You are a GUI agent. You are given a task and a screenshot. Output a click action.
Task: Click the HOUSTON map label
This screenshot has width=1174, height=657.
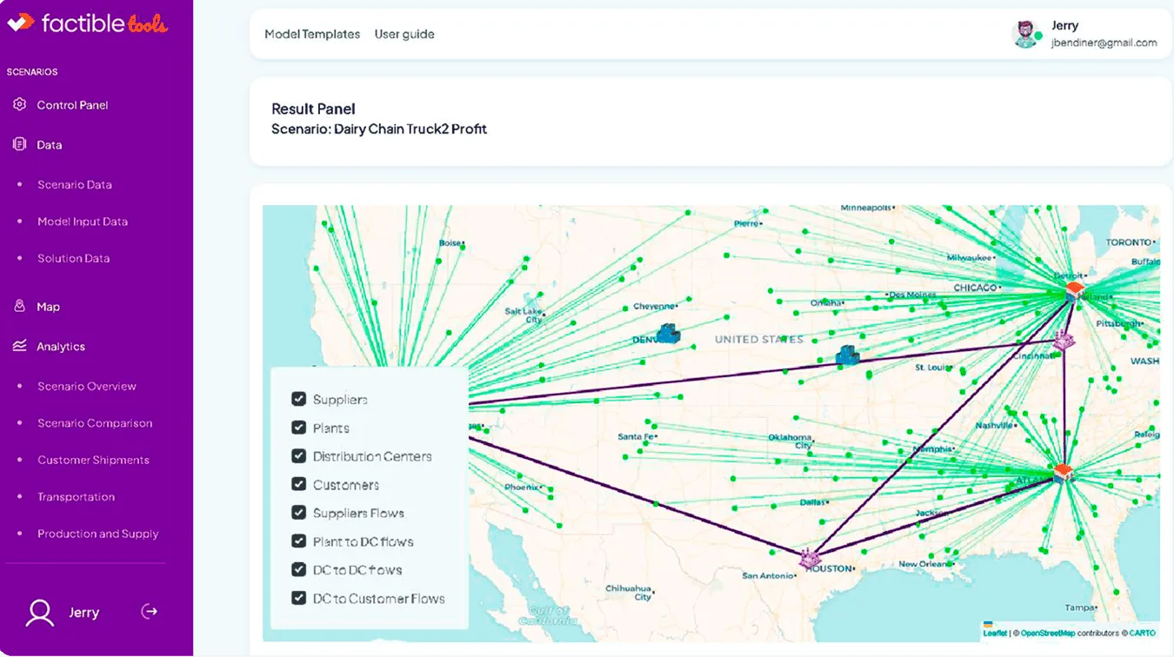coord(828,568)
